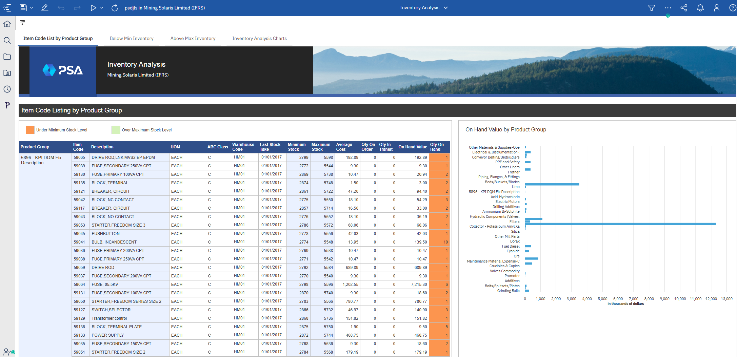Open the filter funnel icon
The width and height of the screenshot is (737, 357).
[651, 8]
